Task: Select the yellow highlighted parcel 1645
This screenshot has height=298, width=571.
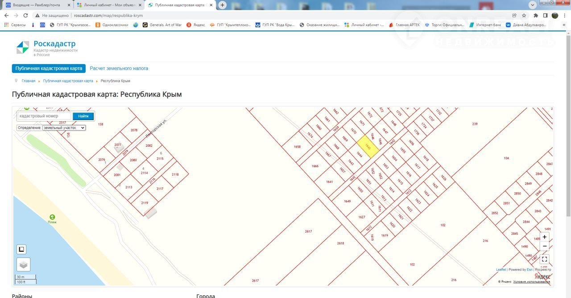Action: point(368,147)
